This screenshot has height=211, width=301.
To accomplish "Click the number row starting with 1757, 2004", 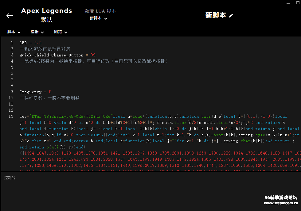I will 160,159.
